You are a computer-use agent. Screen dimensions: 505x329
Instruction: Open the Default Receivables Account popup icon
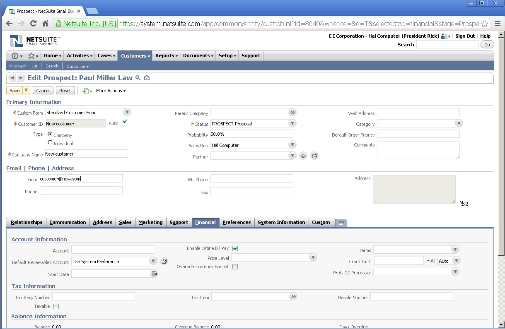(164, 261)
